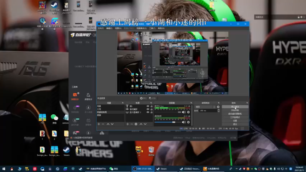Image resolution: width=306 pixels, height=172 pixels.
Task: Open the 工具(T) menu in OBS
Action: pos(152,28)
